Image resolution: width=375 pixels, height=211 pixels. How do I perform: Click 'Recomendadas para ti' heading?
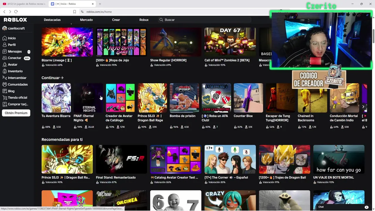tap(62, 139)
